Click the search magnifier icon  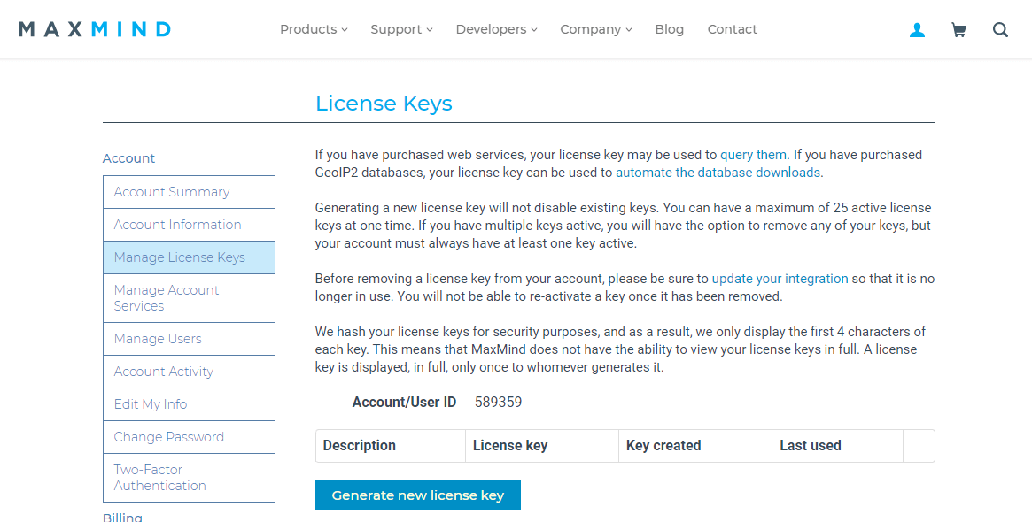tap(1000, 29)
